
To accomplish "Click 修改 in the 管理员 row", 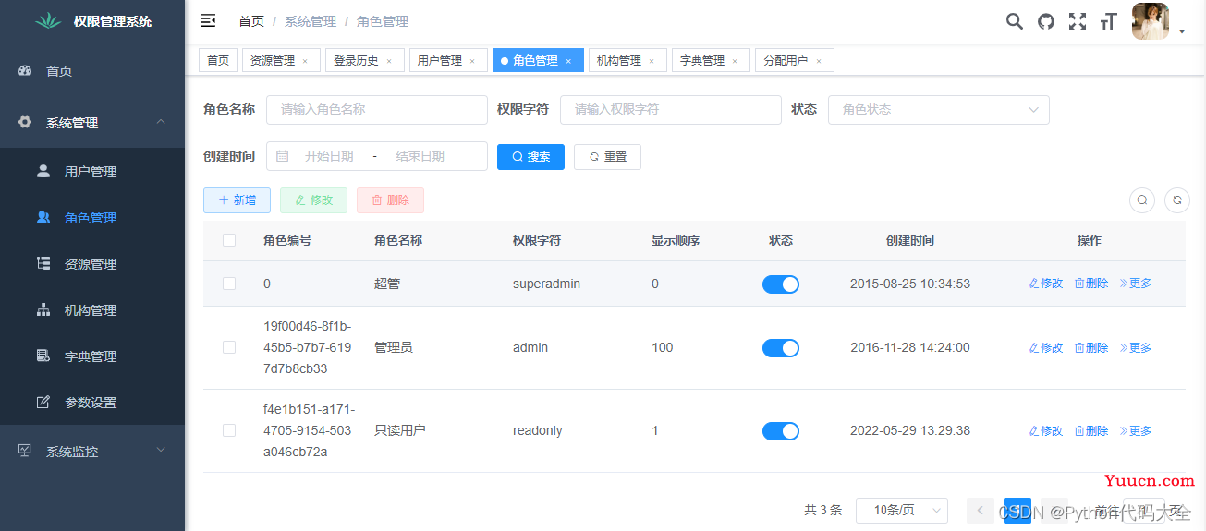I will coord(1046,347).
